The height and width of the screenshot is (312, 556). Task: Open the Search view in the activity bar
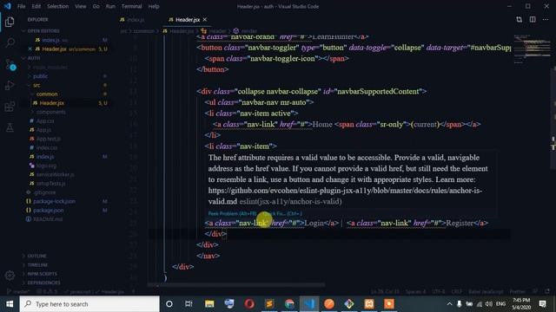(10, 42)
